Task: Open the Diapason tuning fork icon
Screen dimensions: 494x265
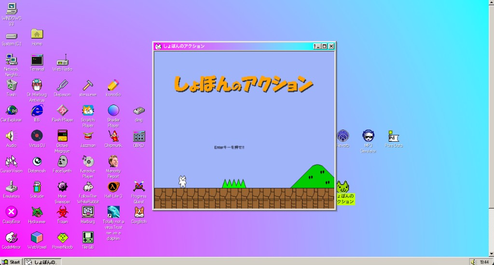Action: click(x=62, y=85)
